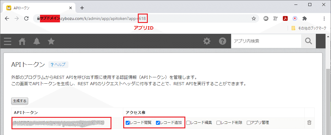Screen dimensions: 331x135
Task: Open the ヘルプ link
Action: click(x=58, y=65)
